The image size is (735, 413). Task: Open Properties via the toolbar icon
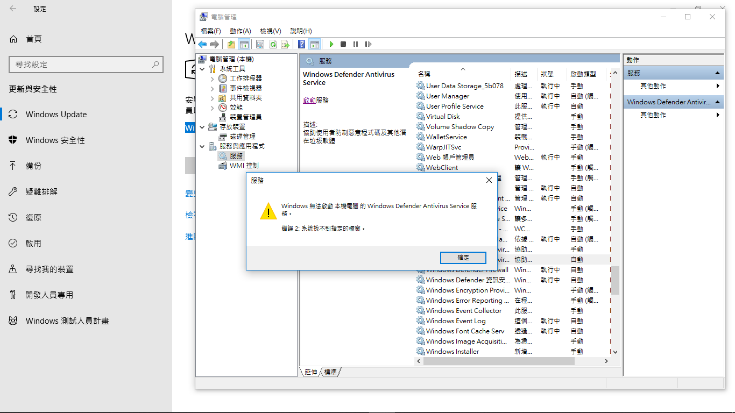pos(260,44)
